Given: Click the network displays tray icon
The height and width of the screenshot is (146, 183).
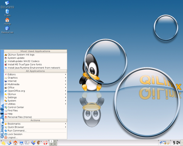Looking at the screenshot, I should [x=161, y=143].
